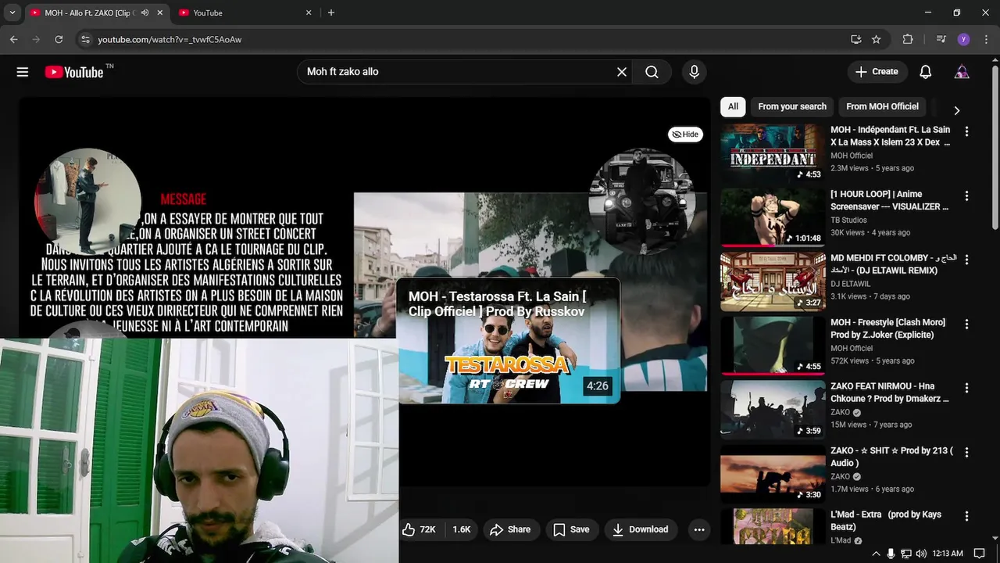
Task: Reload the page with refresh icon
Action: click(59, 39)
